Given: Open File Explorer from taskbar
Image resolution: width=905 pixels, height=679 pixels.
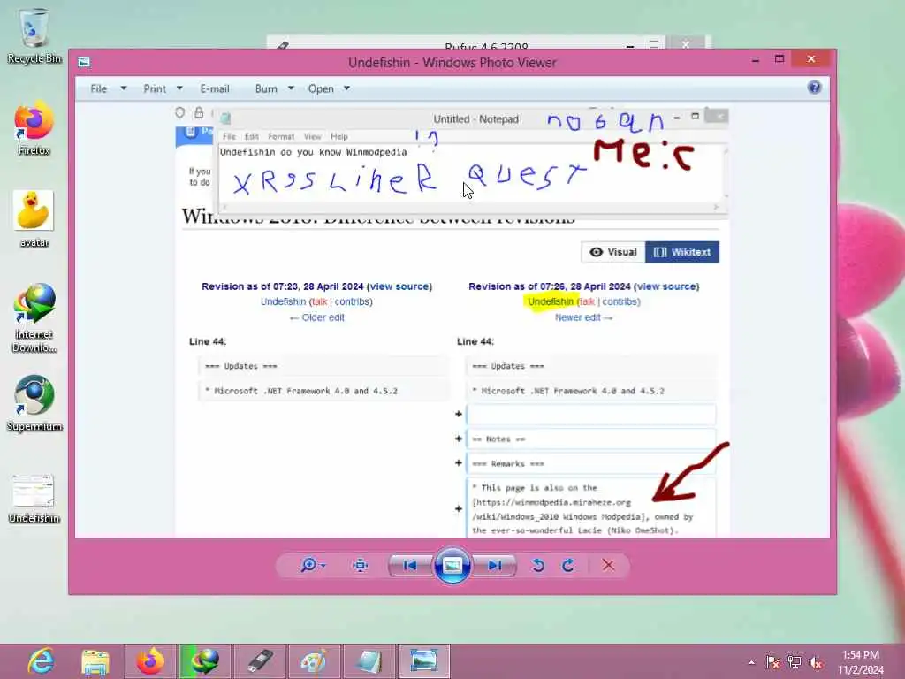Looking at the screenshot, I should click(x=95, y=661).
